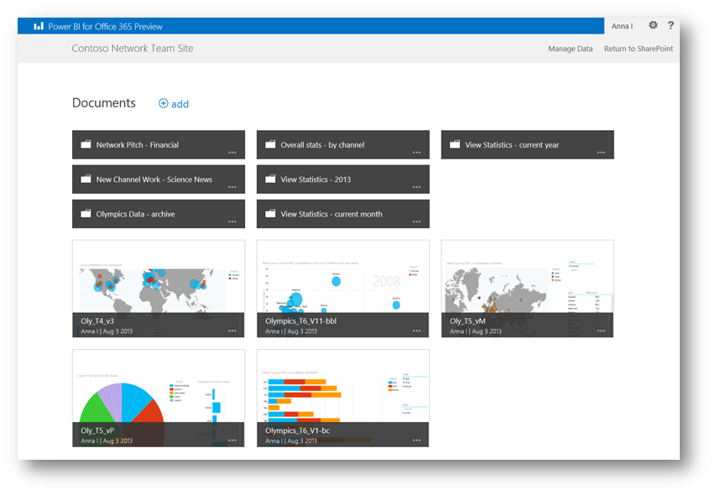Click Oly_T4_v3 file name label
Image resolution: width=715 pixels, height=495 pixels.
[x=97, y=320]
